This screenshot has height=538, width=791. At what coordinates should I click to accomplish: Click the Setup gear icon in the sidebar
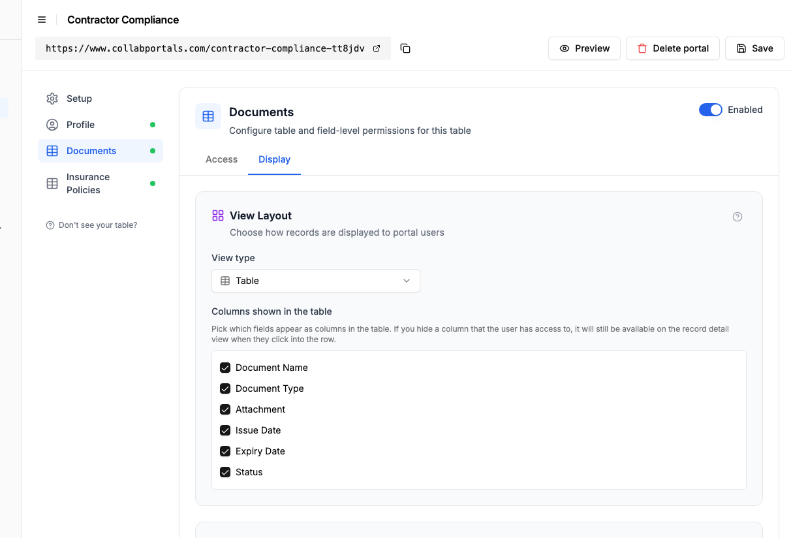(x=52, y=99)
